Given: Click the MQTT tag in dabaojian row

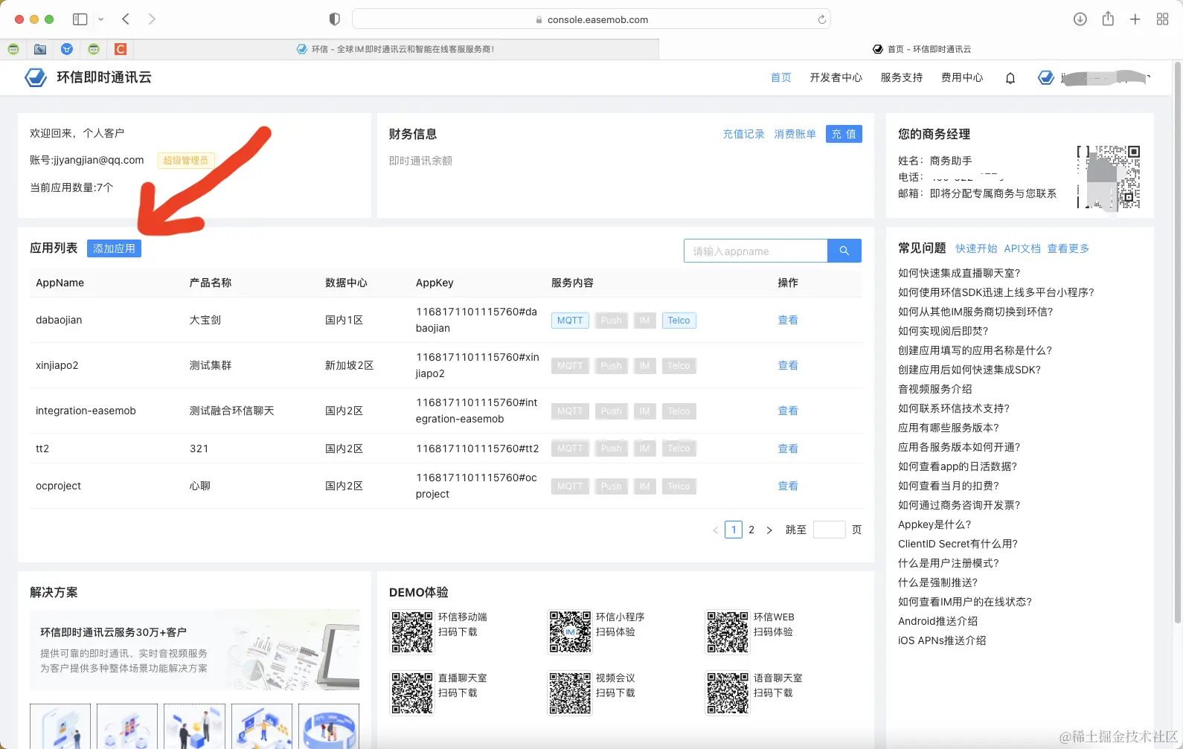Looking at the screenshot, I should [570, 321].
